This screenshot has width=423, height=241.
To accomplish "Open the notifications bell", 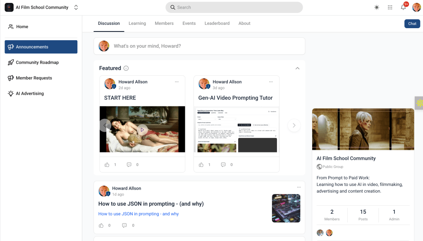I will tap(403, 7).
